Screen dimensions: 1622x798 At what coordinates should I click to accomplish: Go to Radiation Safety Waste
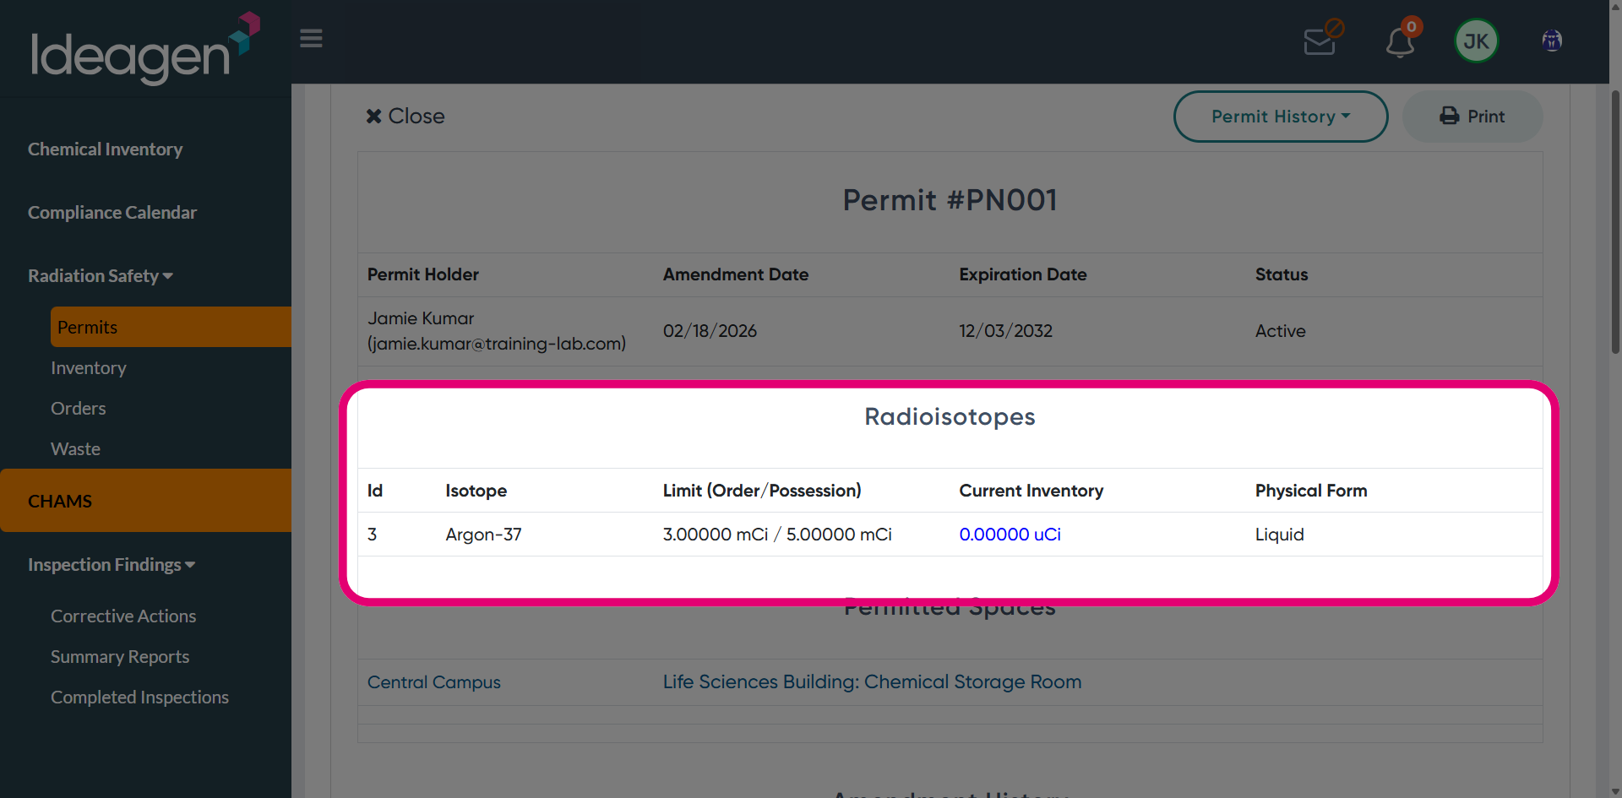75,449
